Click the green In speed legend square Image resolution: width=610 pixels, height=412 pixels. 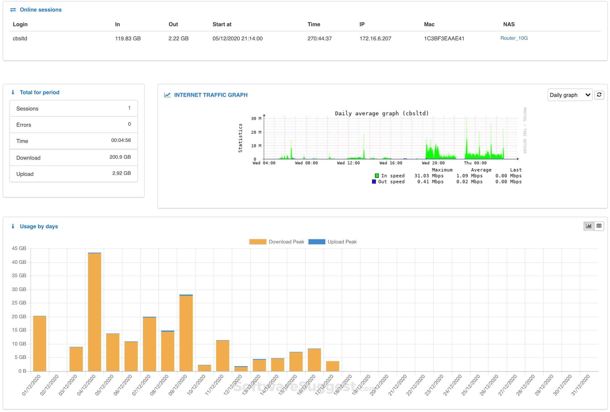[x=377, y=175]
